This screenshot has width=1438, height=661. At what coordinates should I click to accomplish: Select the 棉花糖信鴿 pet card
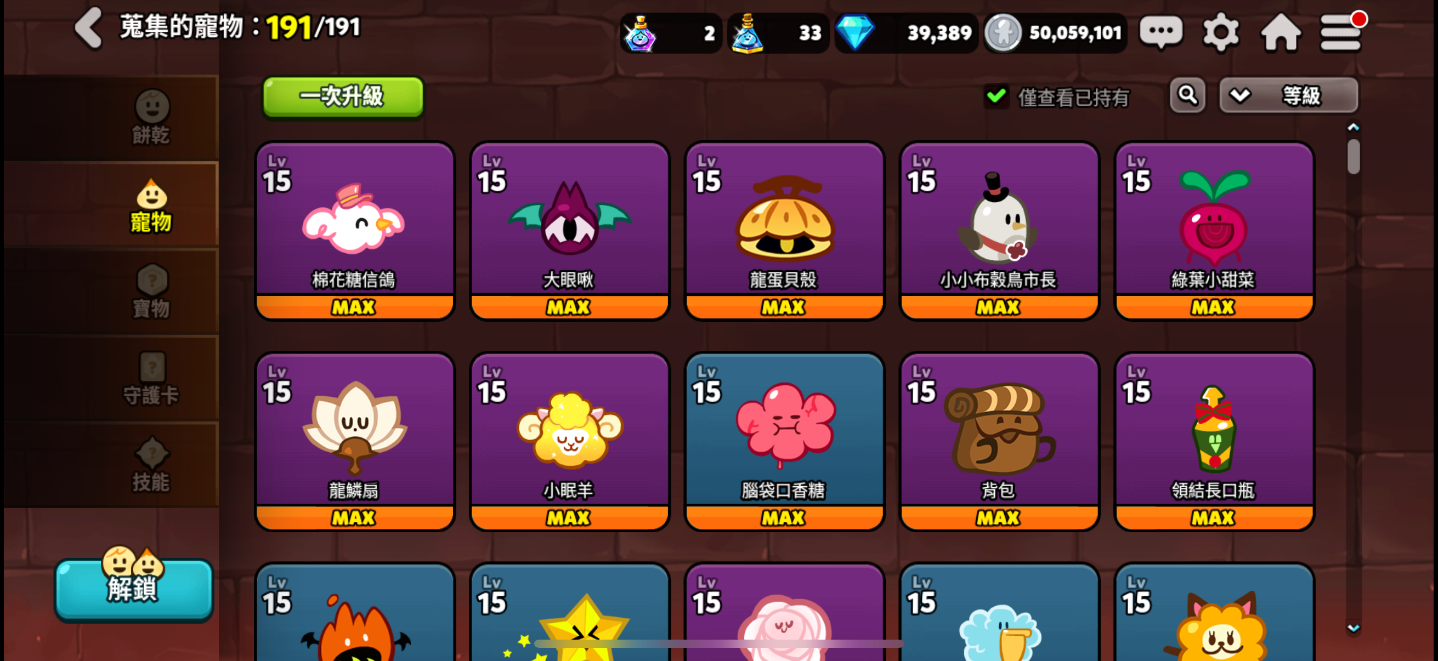click(x=354, y=231)
